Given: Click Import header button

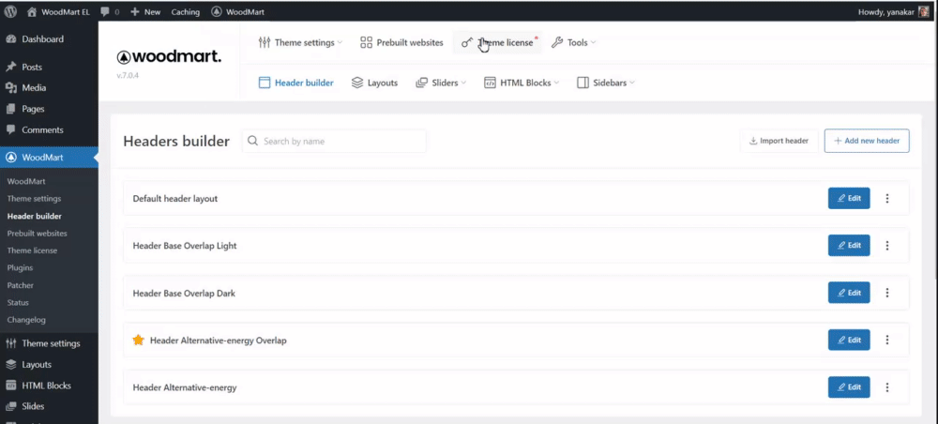Looking at the screenshot, I should (779, 141).
